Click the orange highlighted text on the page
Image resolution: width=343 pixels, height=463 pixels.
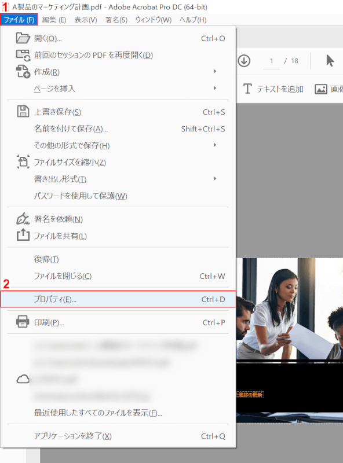click(250, 395)
